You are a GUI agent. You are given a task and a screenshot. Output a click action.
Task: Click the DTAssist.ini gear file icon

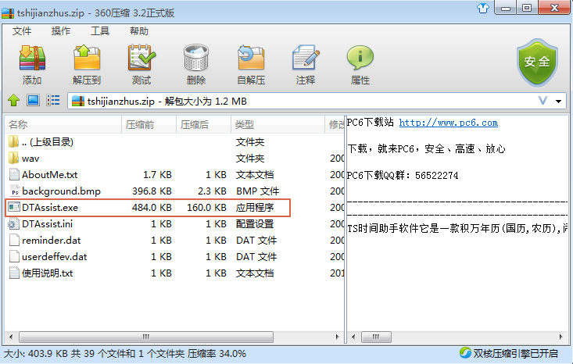click(13, 223)
